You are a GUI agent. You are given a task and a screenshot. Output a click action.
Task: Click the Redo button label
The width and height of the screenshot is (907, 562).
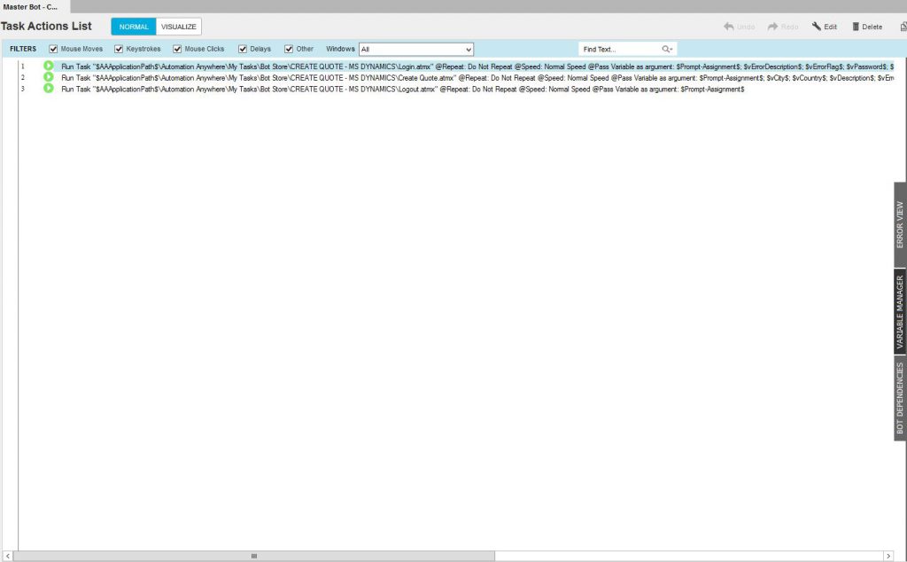(789, 27)
